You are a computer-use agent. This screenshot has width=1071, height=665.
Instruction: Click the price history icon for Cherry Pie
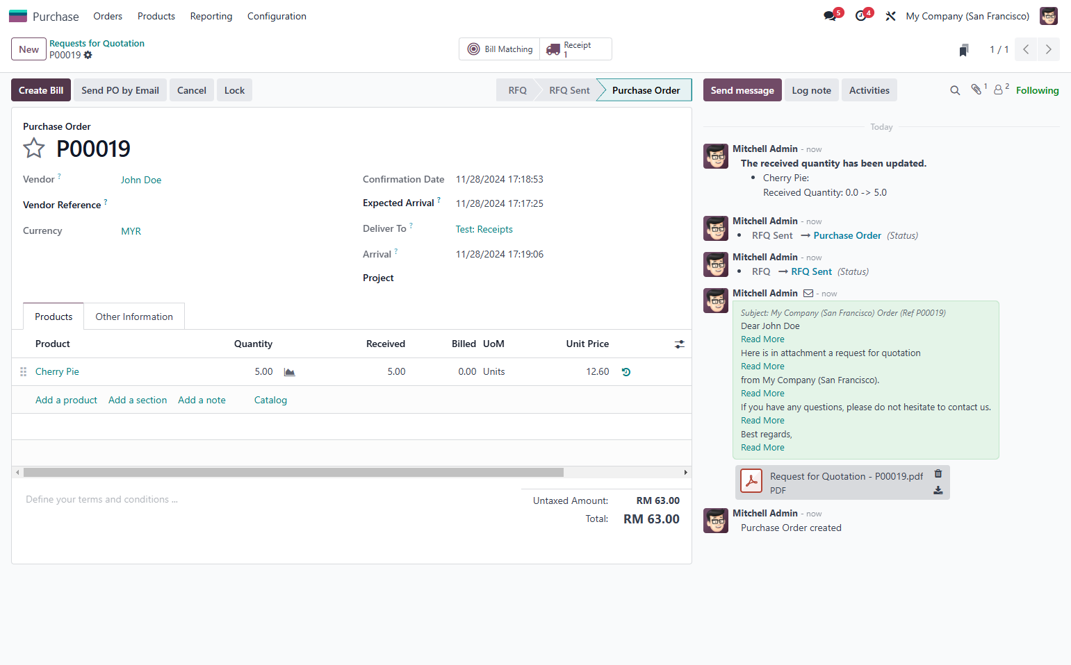click(x=626, y=372)
